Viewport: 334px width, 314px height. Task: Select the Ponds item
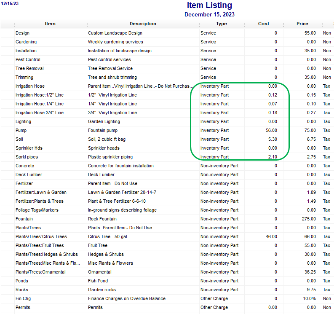(x=22, y=281)
